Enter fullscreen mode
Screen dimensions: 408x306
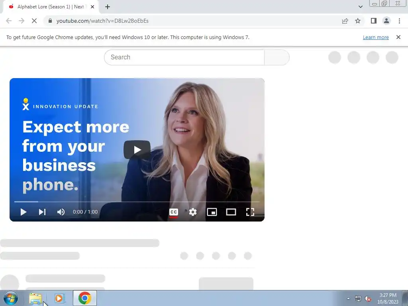point(250,212)
